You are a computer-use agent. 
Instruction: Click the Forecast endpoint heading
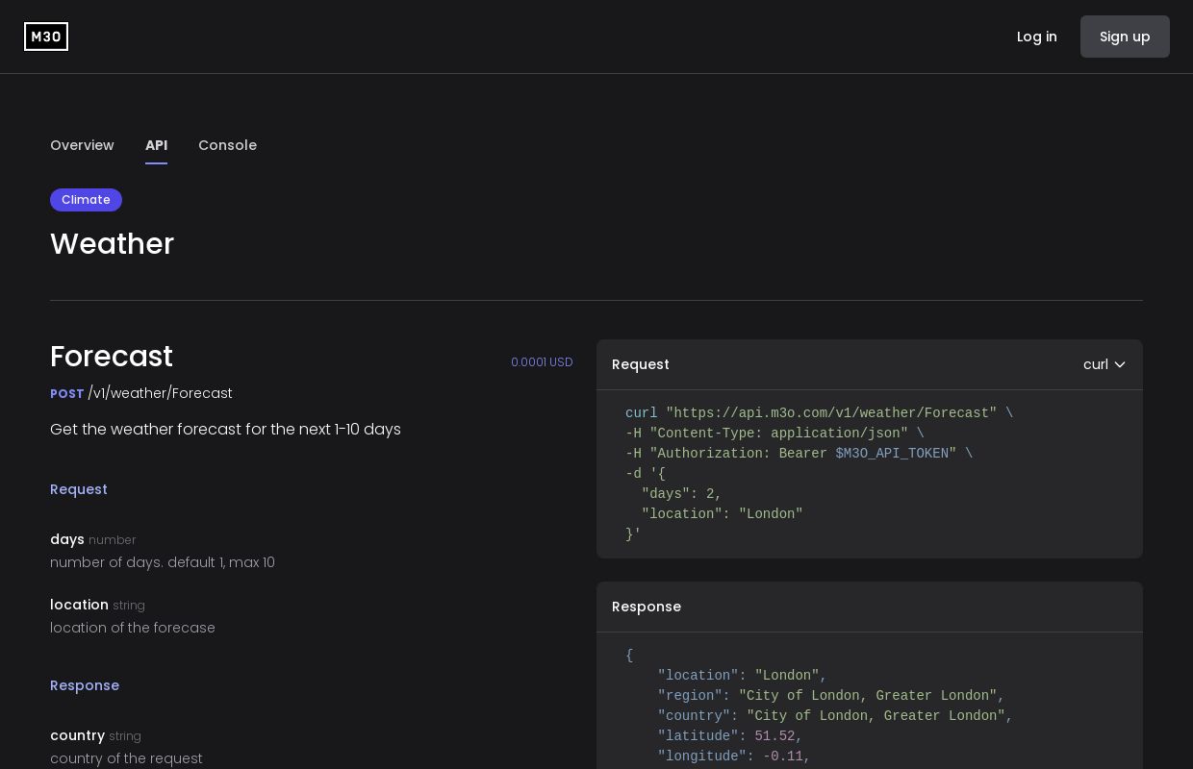point(112,357)
